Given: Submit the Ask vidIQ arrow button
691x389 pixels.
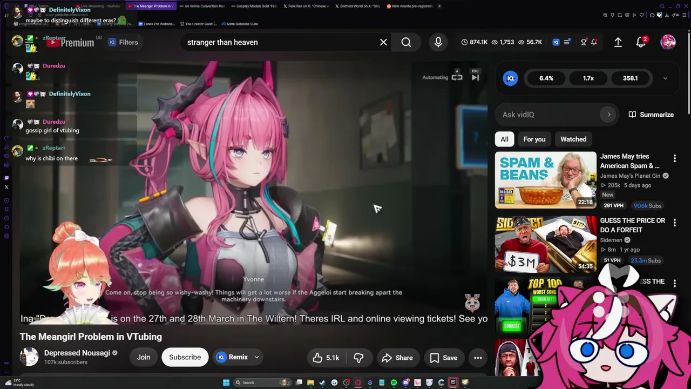Looking at the screenshot, I should coord(609,115).
